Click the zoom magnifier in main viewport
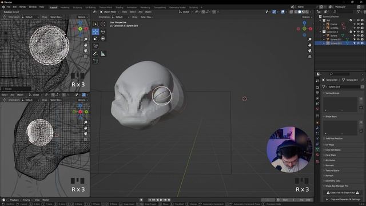Screen dimensions: 366x206 [x=310, y=39]
